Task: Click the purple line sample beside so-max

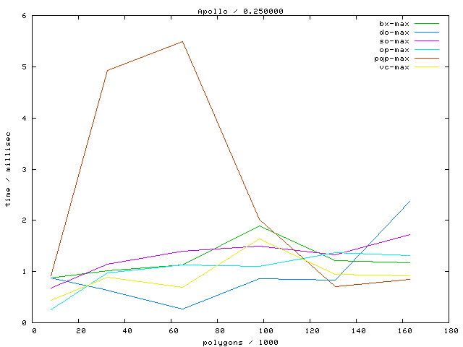Action: pyautogui.click(x=427, y=41)
